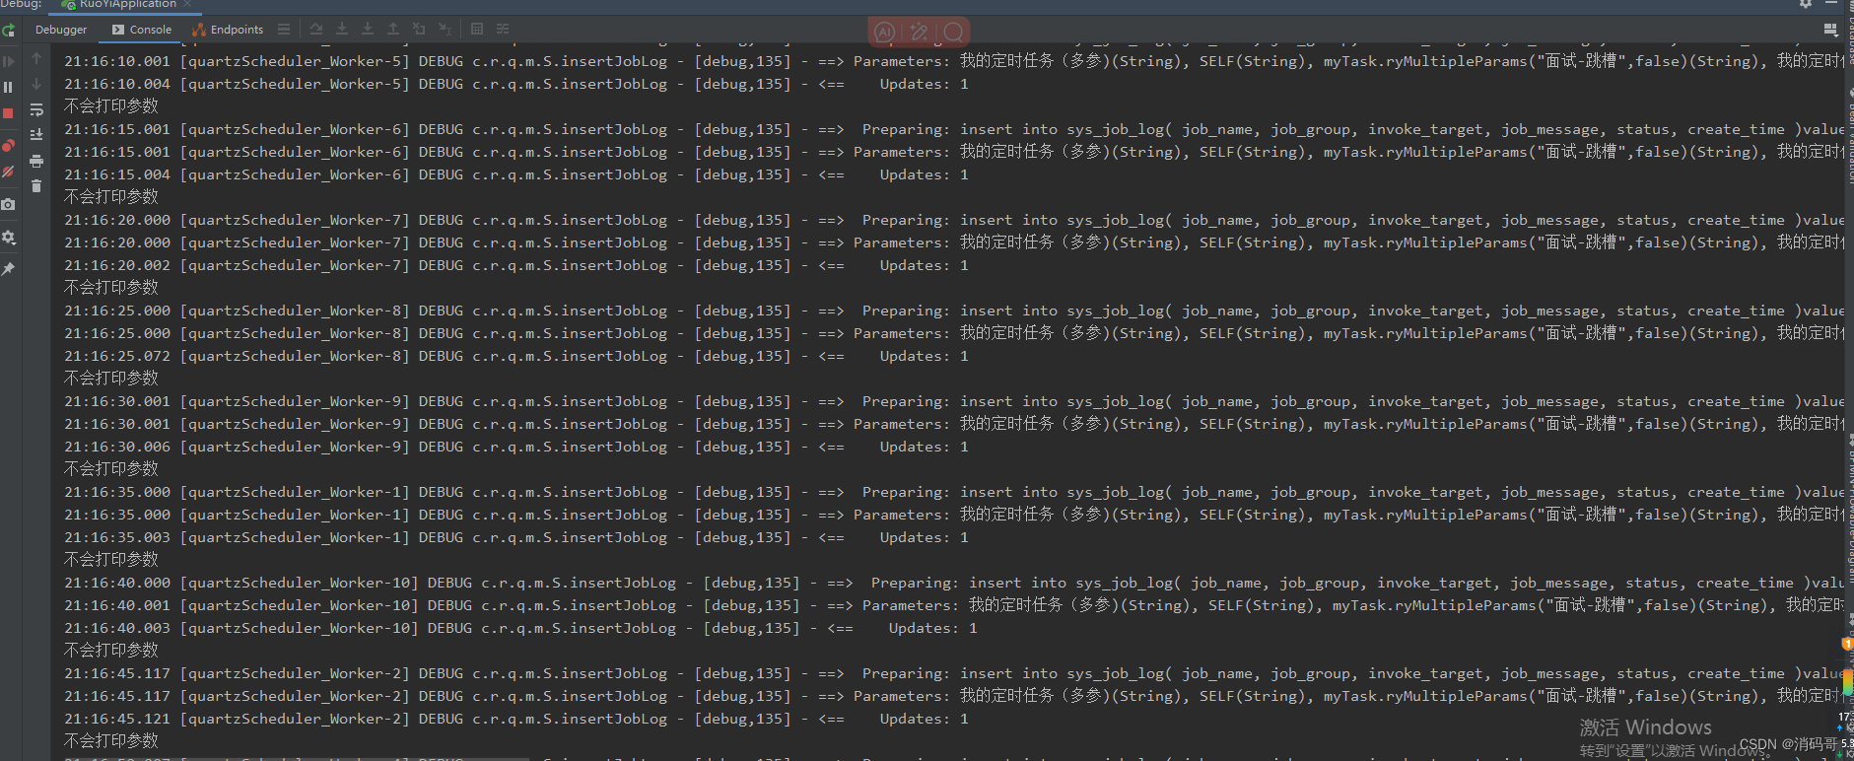This screenshot has width=1854, height=761.
Task: Click the Trace Current Stream Chain icon
Action: 503,30
